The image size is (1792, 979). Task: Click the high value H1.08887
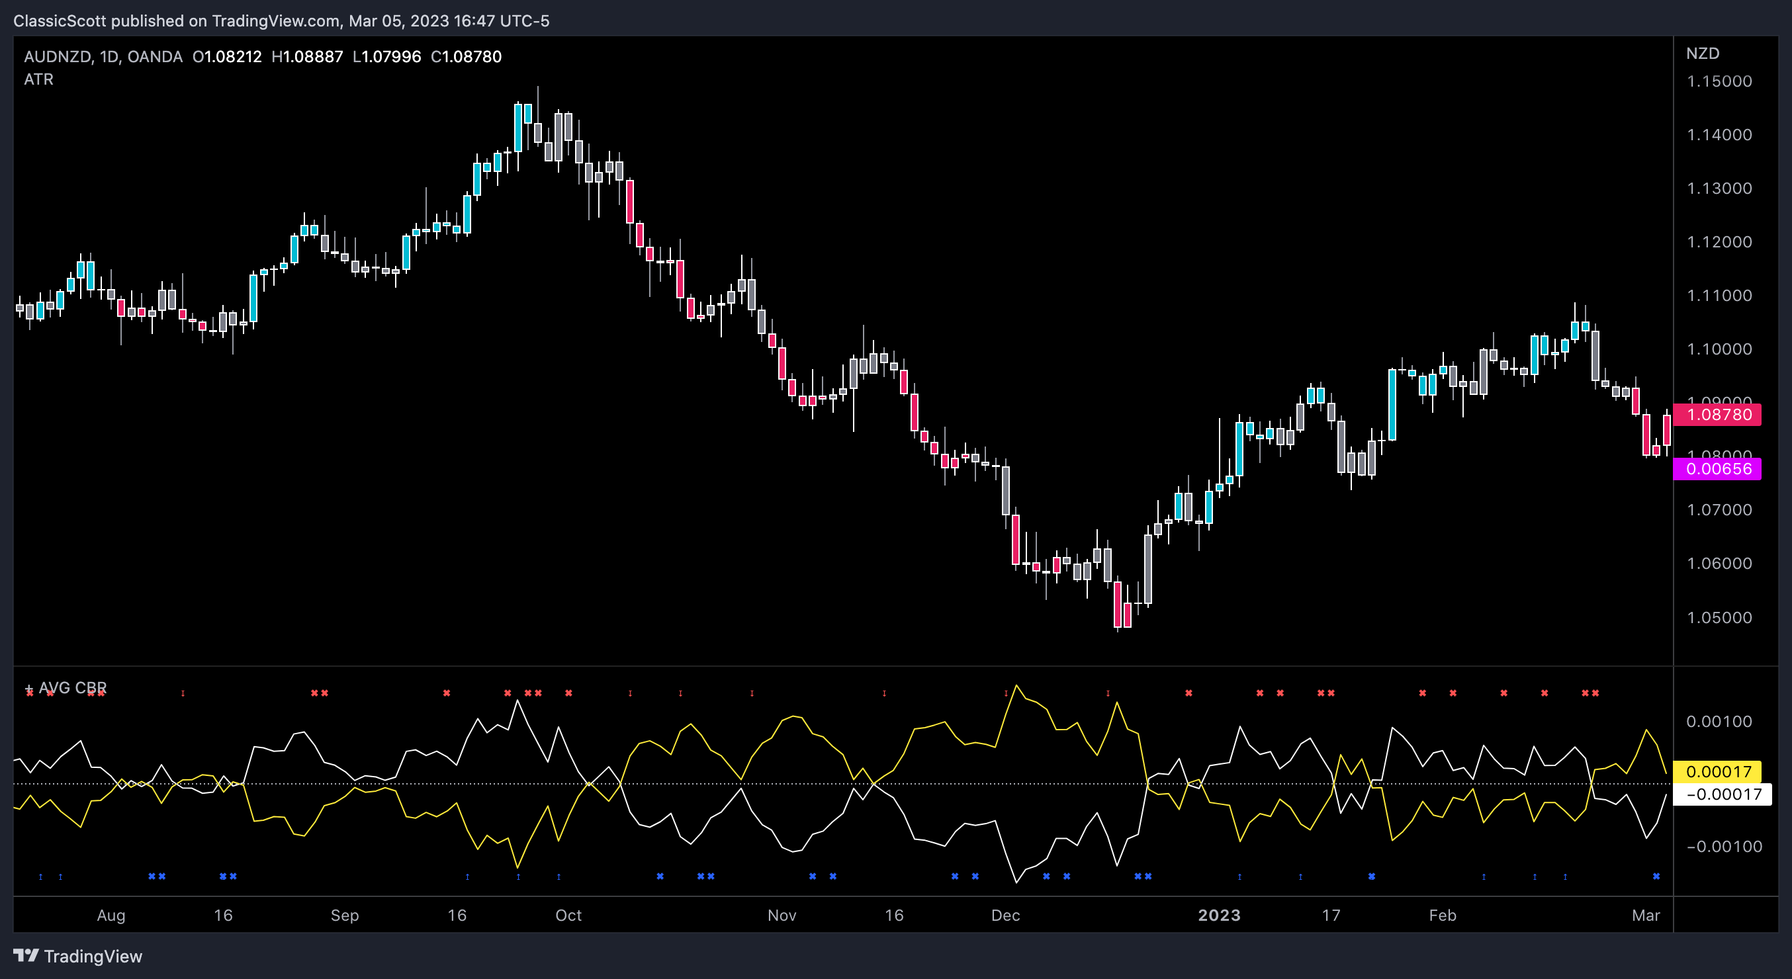[x=308, y=56]
